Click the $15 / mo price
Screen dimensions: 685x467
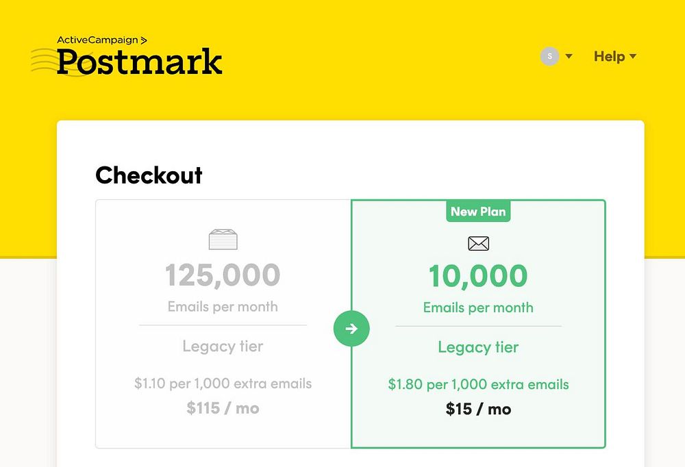(478, 409)
